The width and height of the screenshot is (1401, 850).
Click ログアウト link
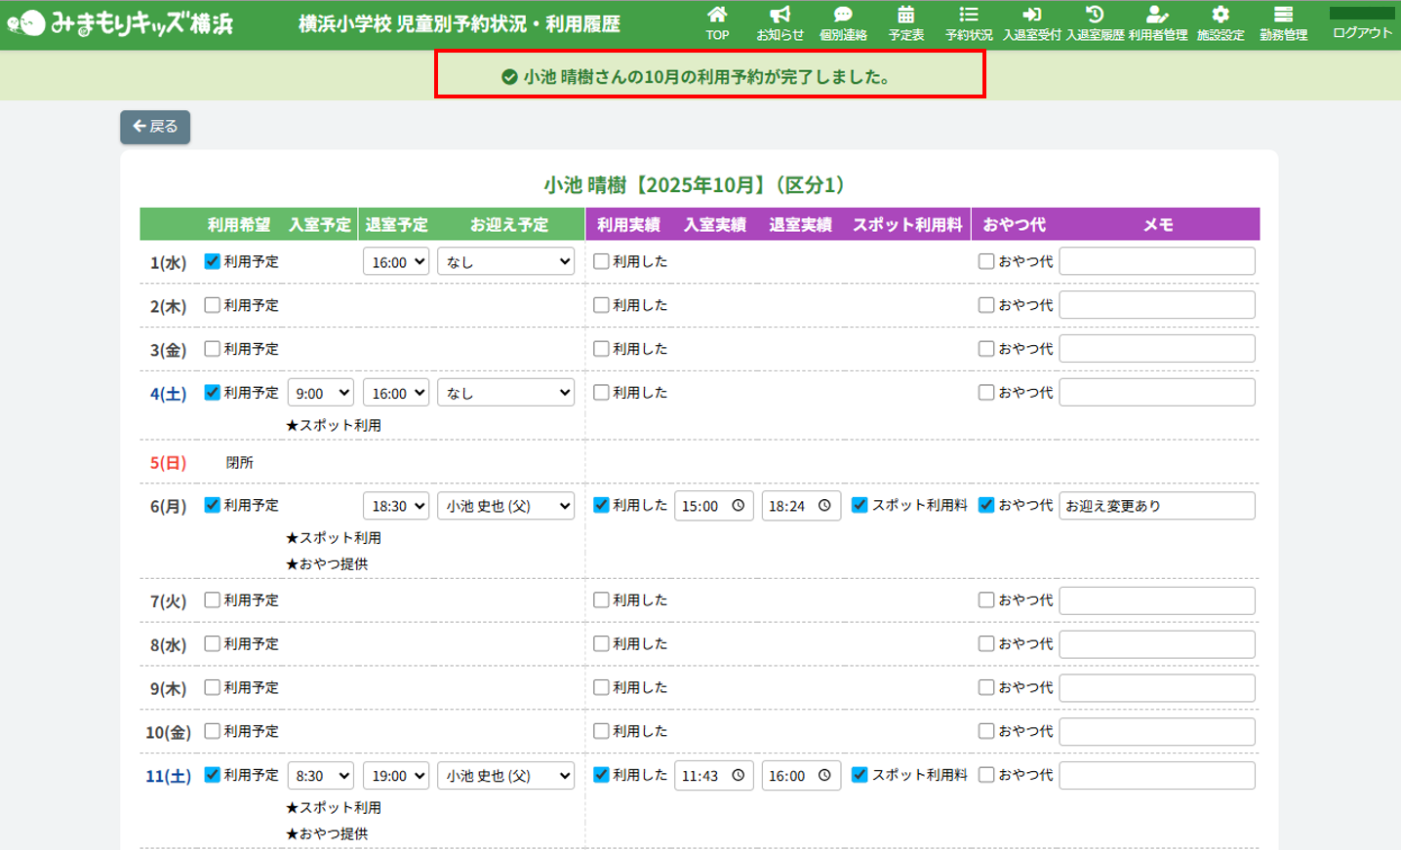1362,32
